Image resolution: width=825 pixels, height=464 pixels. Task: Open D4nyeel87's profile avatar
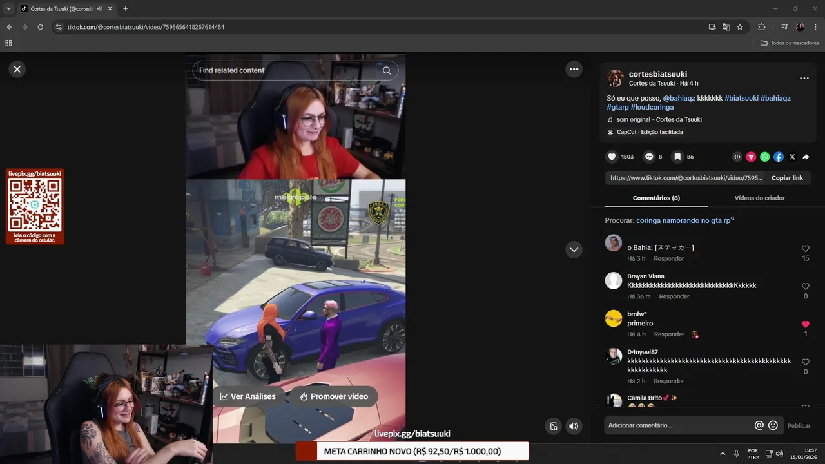pos(614,356)
